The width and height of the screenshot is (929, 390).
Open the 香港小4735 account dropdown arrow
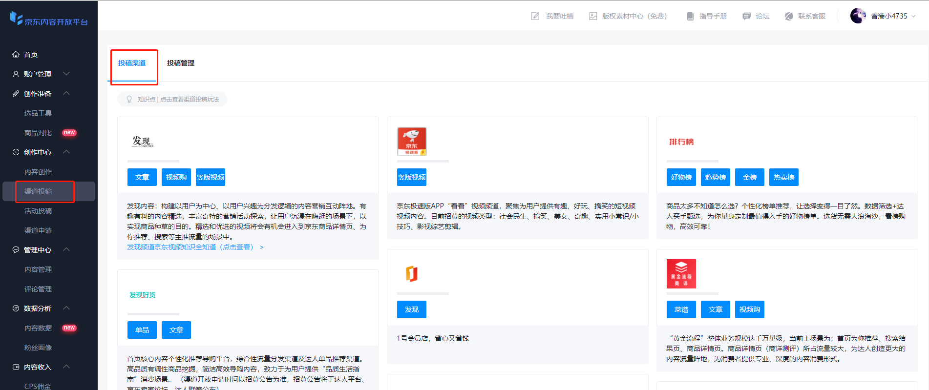tap(913, 16)
